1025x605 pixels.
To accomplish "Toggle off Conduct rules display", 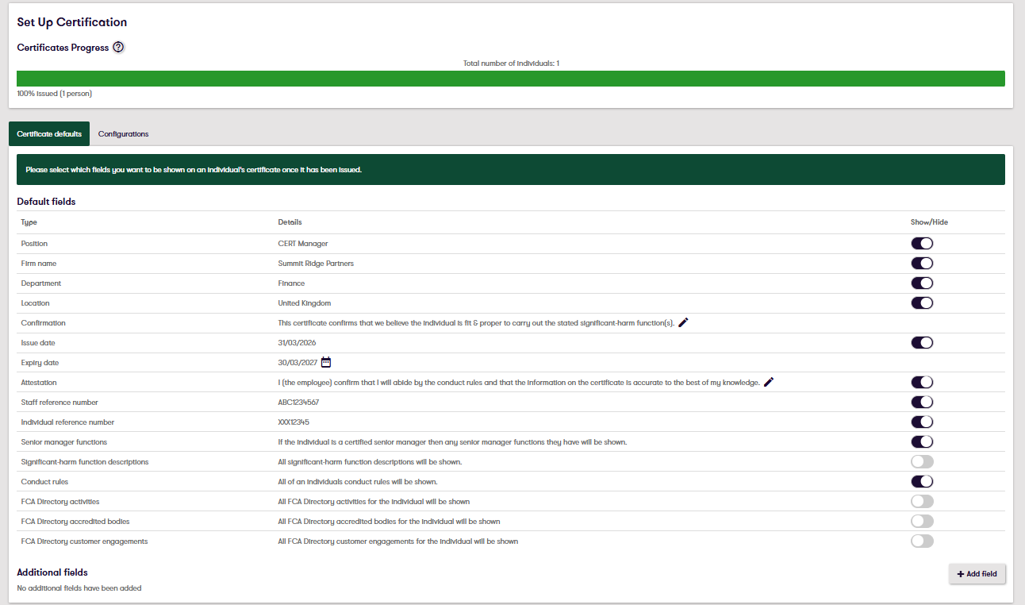I will pyautogui.click(x=922, y=481).
